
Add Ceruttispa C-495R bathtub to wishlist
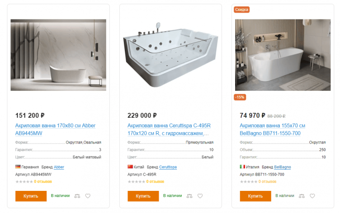200,196
